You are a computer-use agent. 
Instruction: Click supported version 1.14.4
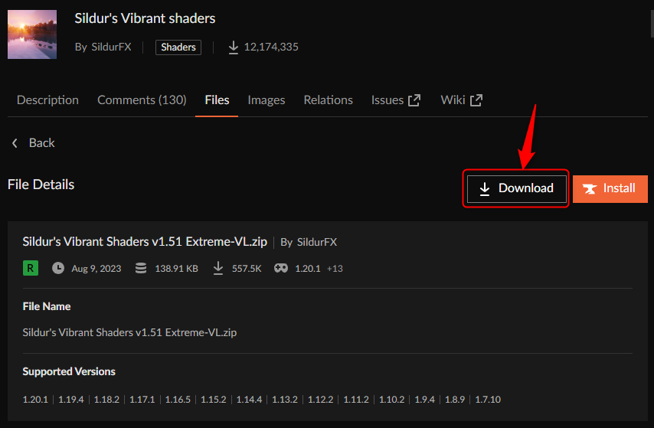(x=250, y=400)
